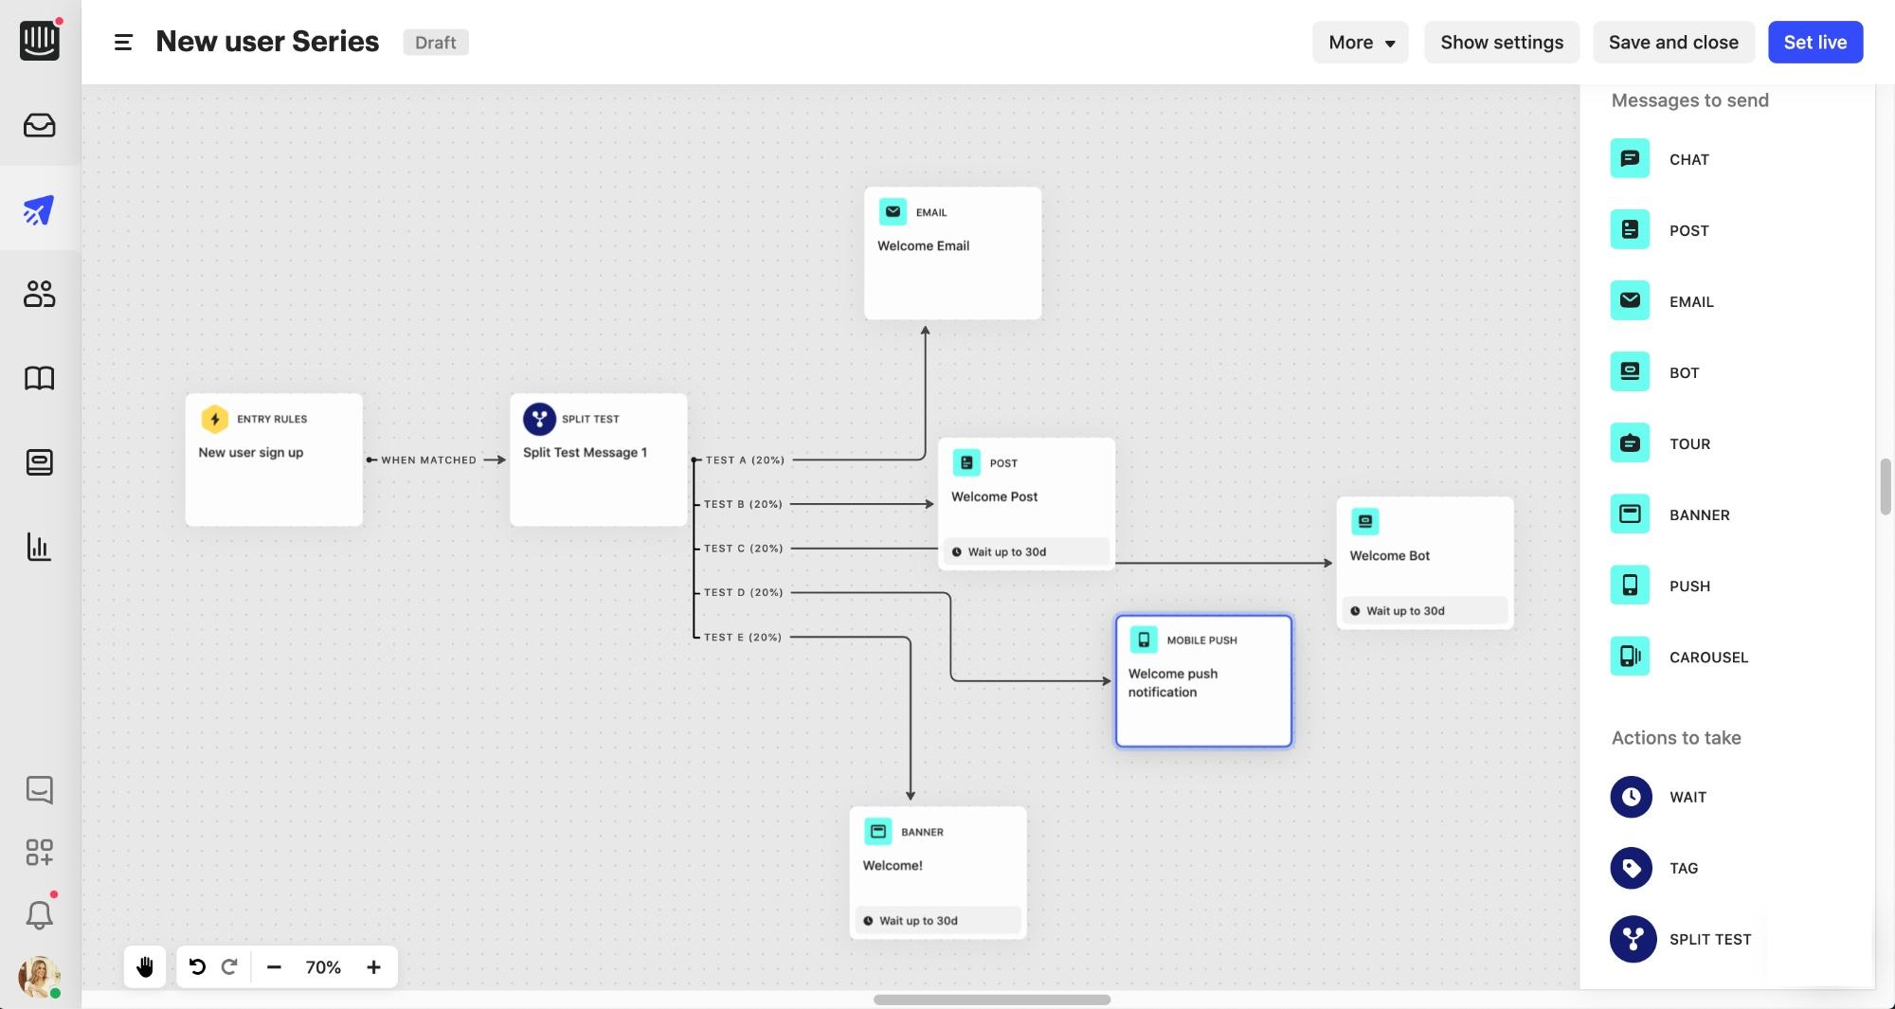1895x1009 pixels.
Task: Select the Welcome Email node
Action: [952, 253]
